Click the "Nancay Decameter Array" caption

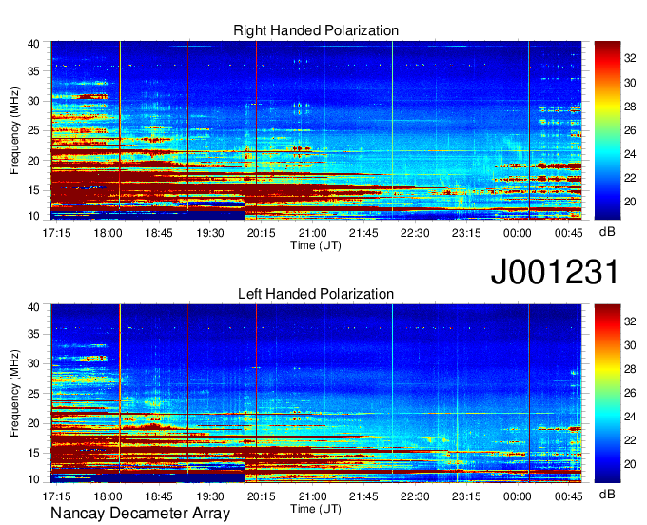[140, 514]
